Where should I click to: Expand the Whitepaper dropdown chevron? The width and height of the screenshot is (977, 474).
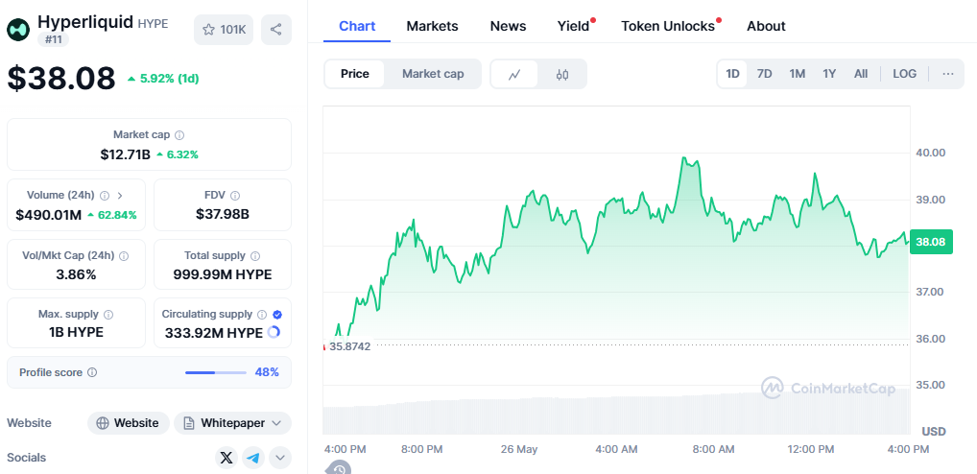(277, 423)
